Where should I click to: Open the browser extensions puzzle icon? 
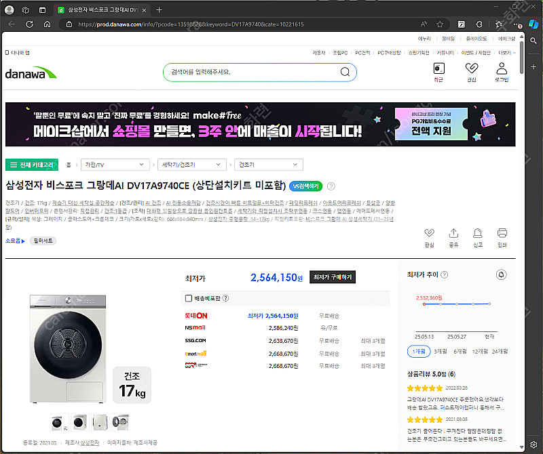479,24
